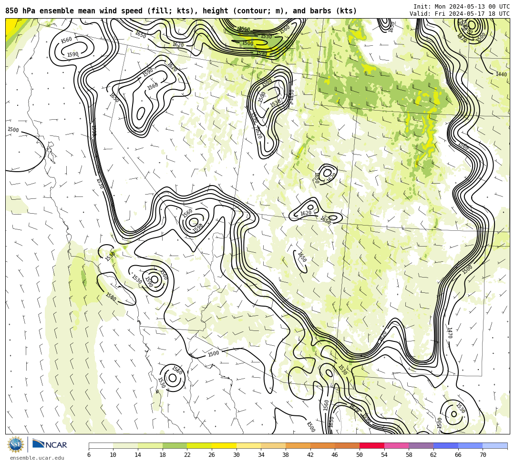Screen dimensions: 515x464
Task: Click the NSF logo
Action: point(16,445)
